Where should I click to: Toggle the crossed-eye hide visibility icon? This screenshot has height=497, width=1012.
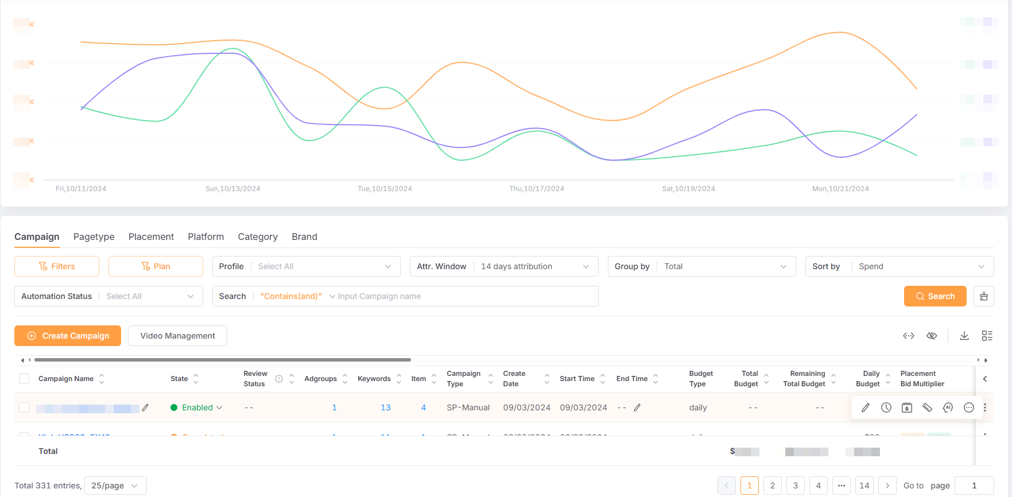coord(932,336)
